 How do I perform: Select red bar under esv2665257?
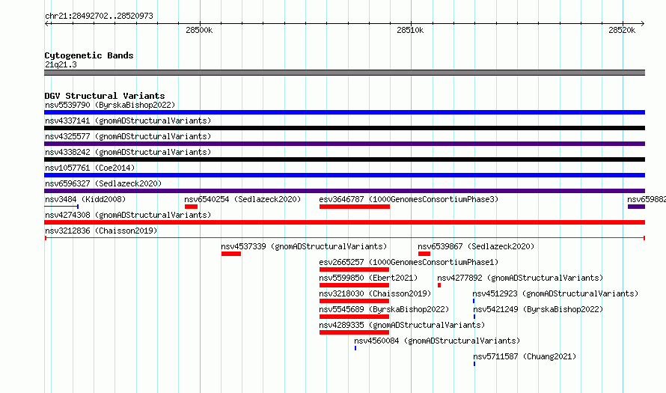point(354,269)
